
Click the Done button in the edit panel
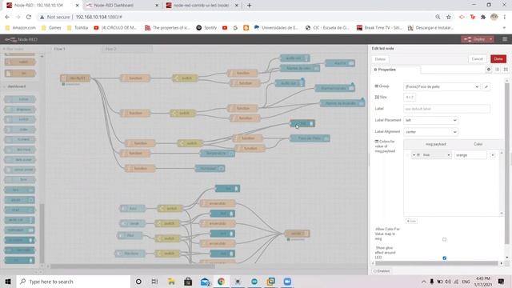point(498,58)
